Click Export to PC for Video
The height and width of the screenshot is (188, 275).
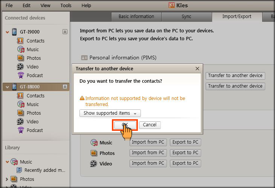185,163
